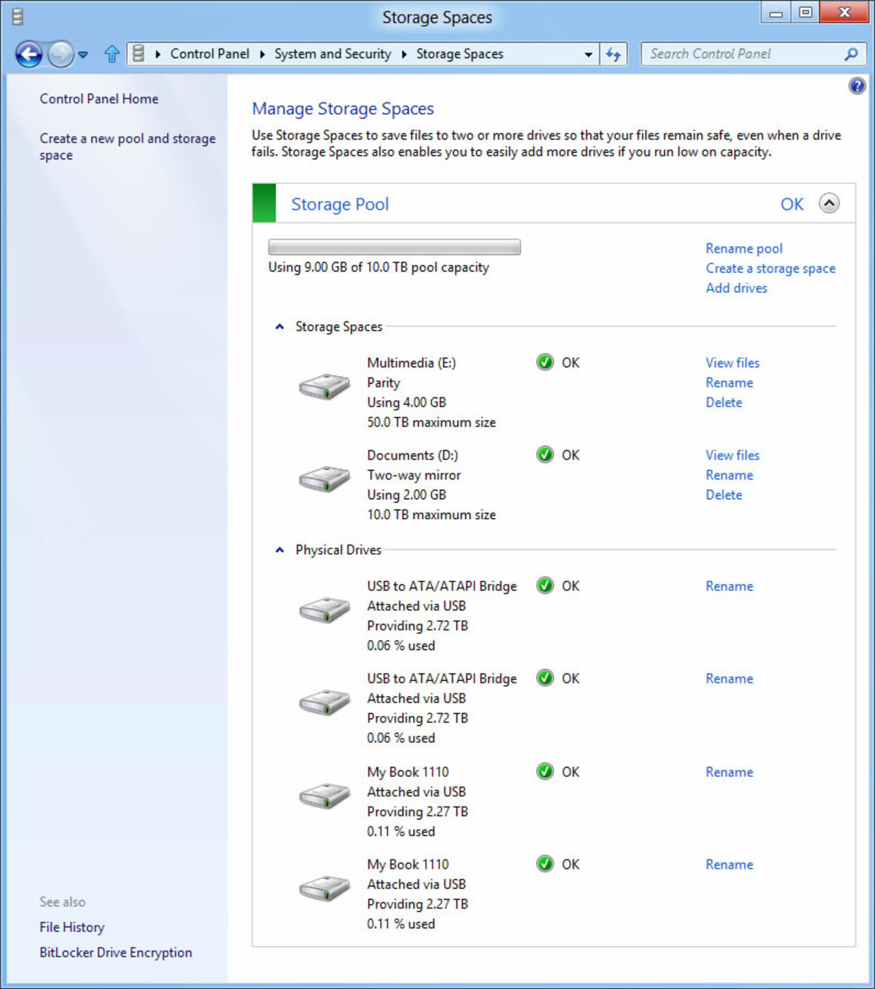
Task: Click the Up arrow navigation icon
Action: pyautogui.click(x=111, y=53)
